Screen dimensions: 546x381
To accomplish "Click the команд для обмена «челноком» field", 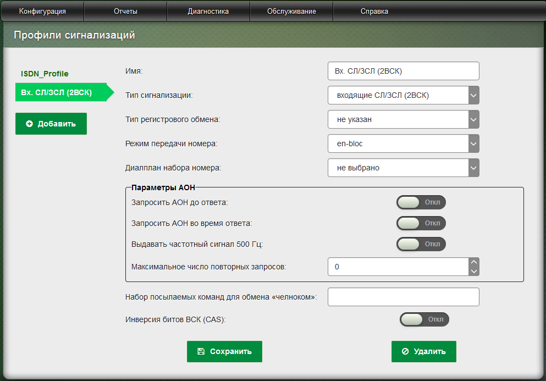I will tap(403, 297).
